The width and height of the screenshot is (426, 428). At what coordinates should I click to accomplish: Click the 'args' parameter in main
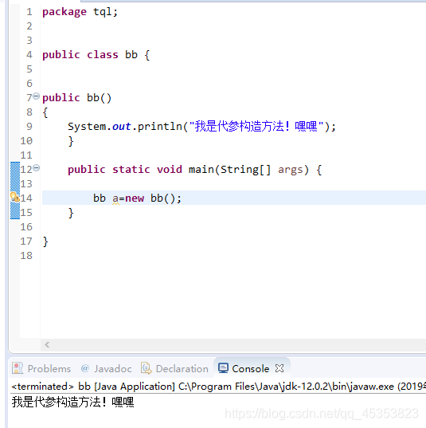[x=290, y=170]
